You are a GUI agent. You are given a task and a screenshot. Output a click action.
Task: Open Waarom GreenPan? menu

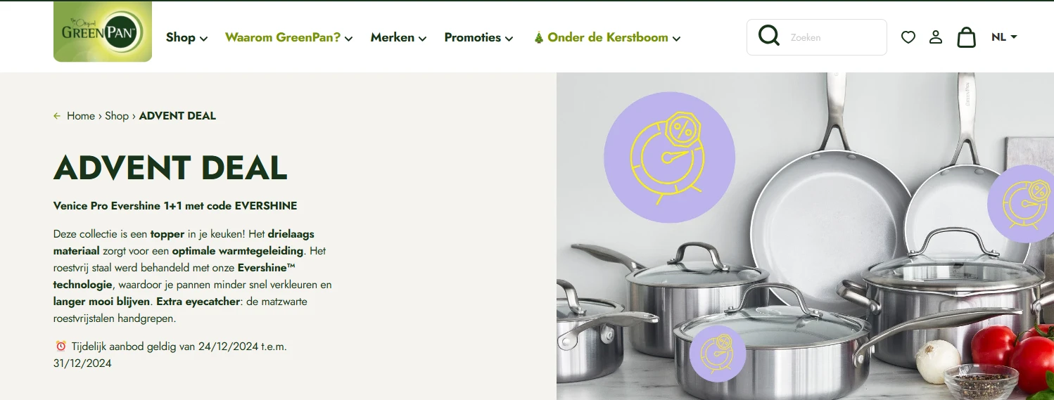coord(288,38)
